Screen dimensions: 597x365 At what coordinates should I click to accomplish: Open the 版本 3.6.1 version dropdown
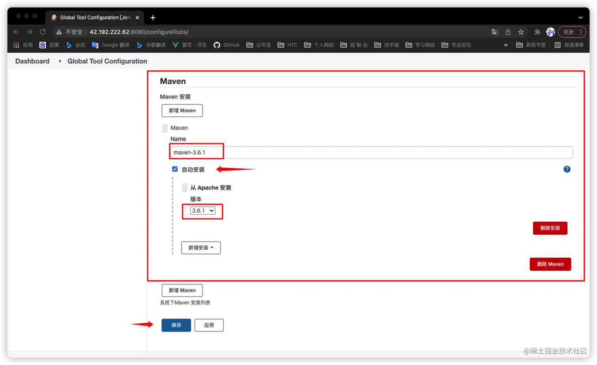point(203,211)
